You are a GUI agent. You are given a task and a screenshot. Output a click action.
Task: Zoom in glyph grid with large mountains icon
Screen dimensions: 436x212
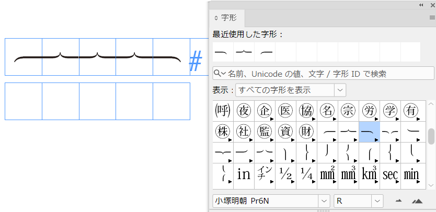pyautogui.click(x=417, y=201)
